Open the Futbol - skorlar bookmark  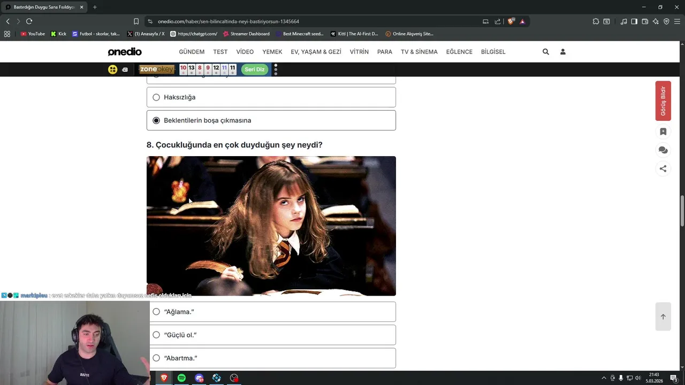point(96,34)
